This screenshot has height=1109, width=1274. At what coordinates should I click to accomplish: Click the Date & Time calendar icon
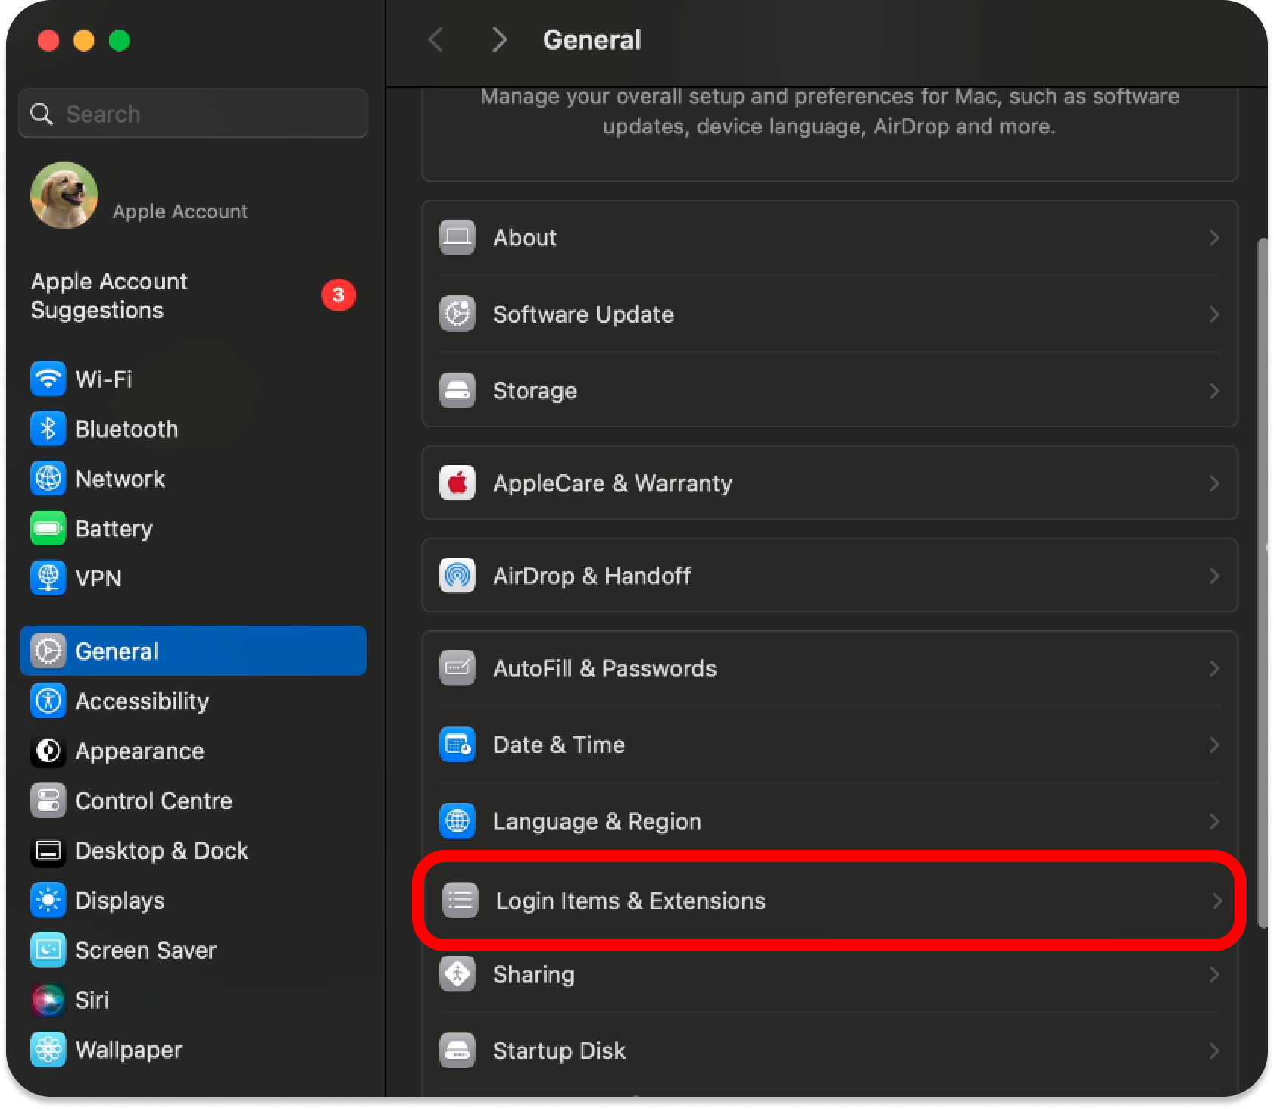click(457, 745)
